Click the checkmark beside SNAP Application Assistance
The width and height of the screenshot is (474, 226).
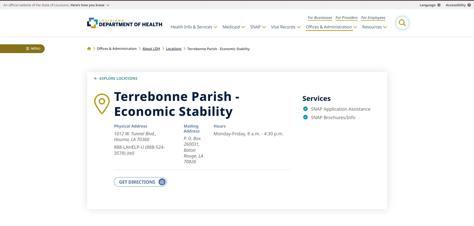[x=305, y=109]
